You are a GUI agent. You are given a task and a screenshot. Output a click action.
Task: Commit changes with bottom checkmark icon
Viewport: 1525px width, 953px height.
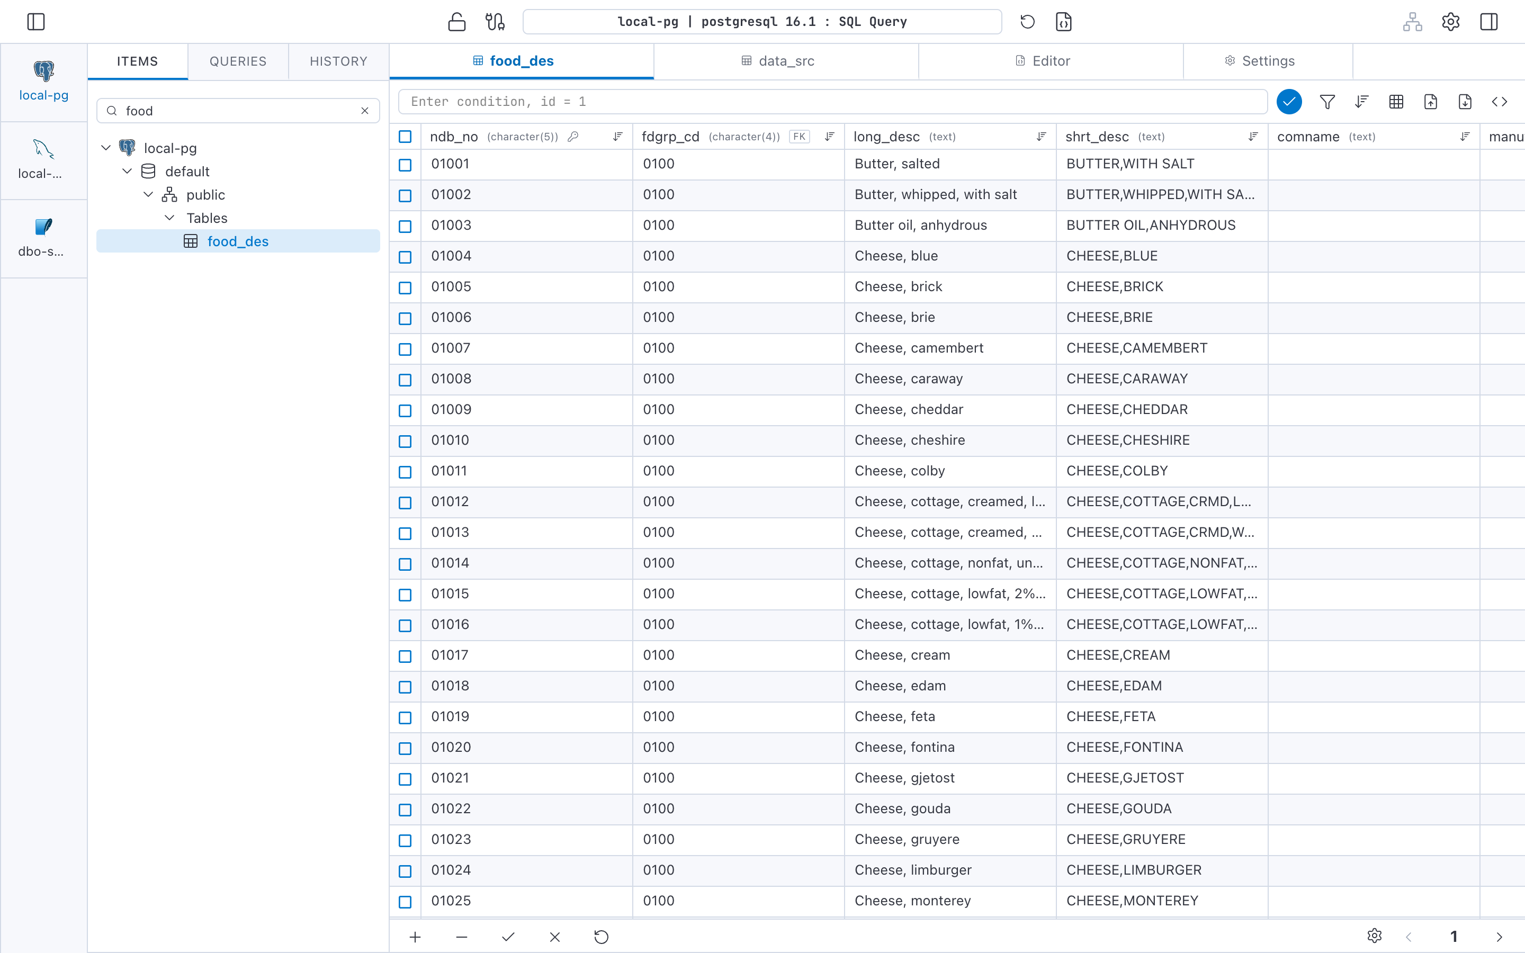coord(508,937)
